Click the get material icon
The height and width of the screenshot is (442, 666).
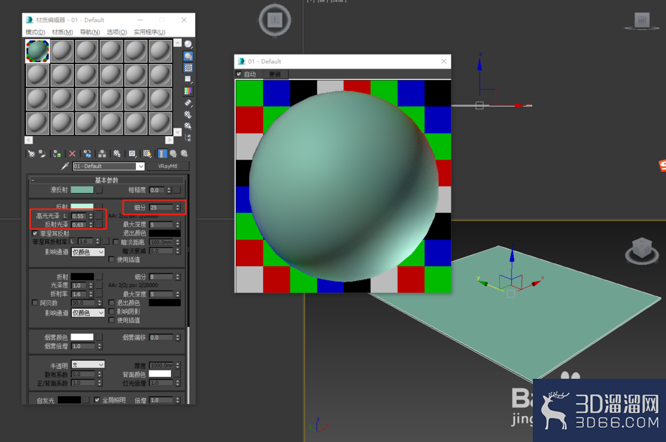pos(31,154)
